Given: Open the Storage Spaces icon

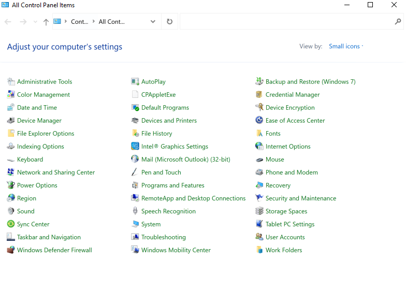Looking at the screenshot, I should (259, 211).
